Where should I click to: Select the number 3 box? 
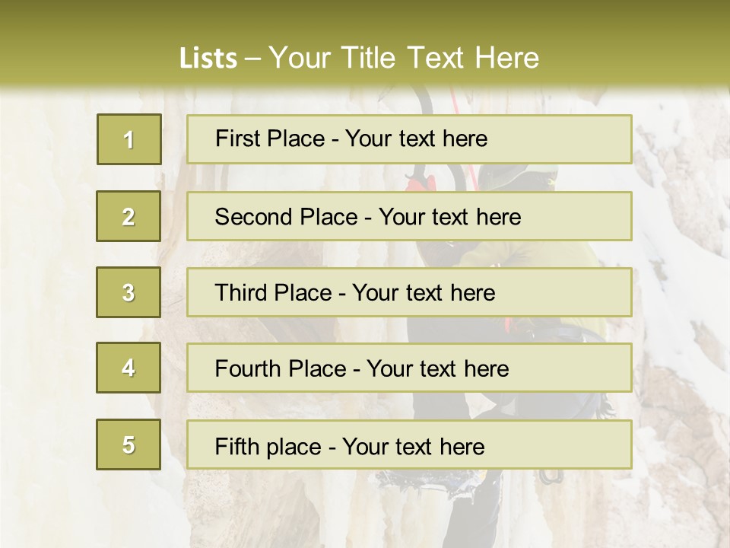(129, 293)
